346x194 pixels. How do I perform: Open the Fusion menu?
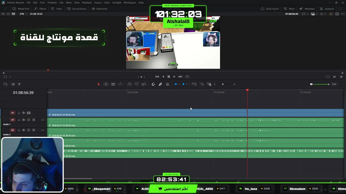point(98,2)
